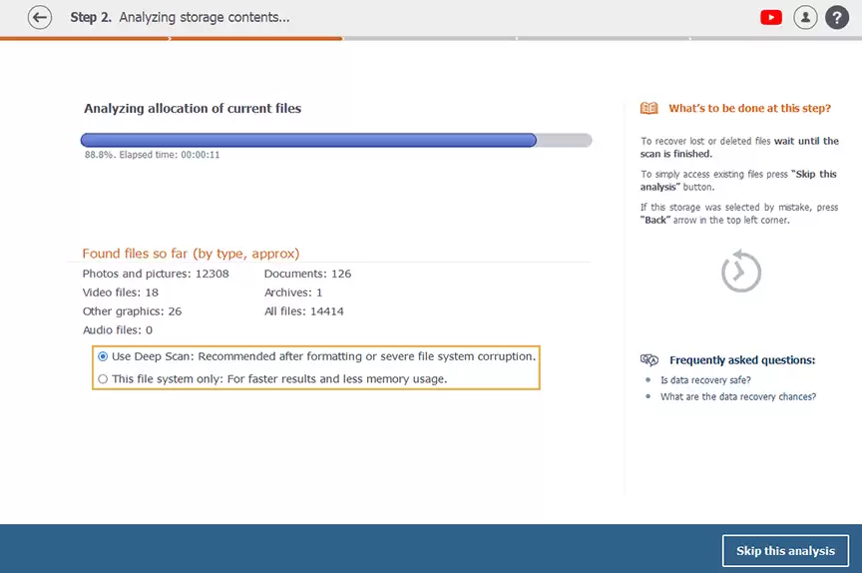Click 'What's to be done at this step?' heading
The image size is (862, 573).
tap(749, 109)
